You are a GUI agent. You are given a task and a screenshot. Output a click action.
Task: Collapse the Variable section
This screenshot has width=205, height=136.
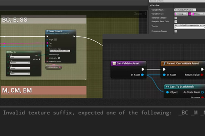click(x=150, y=6)
